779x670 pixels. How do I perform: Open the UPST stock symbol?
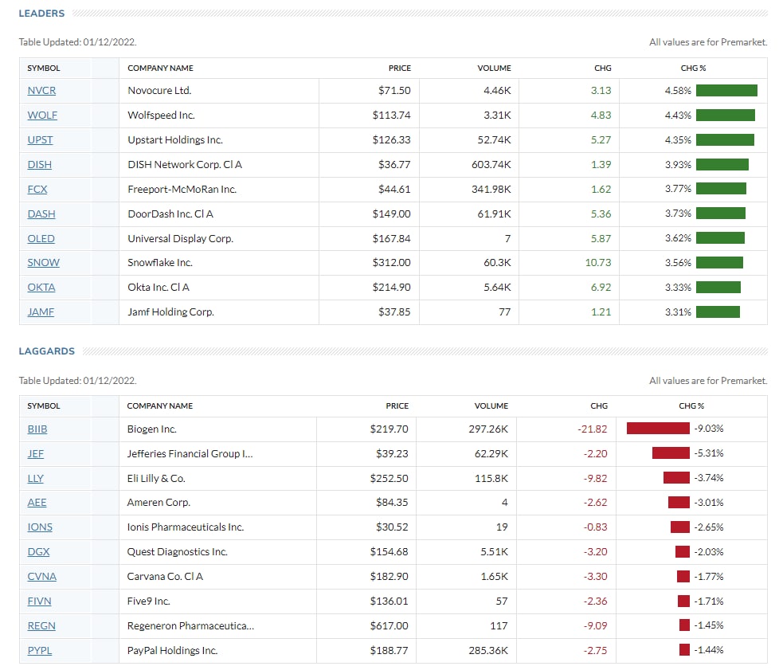point(40,140)
